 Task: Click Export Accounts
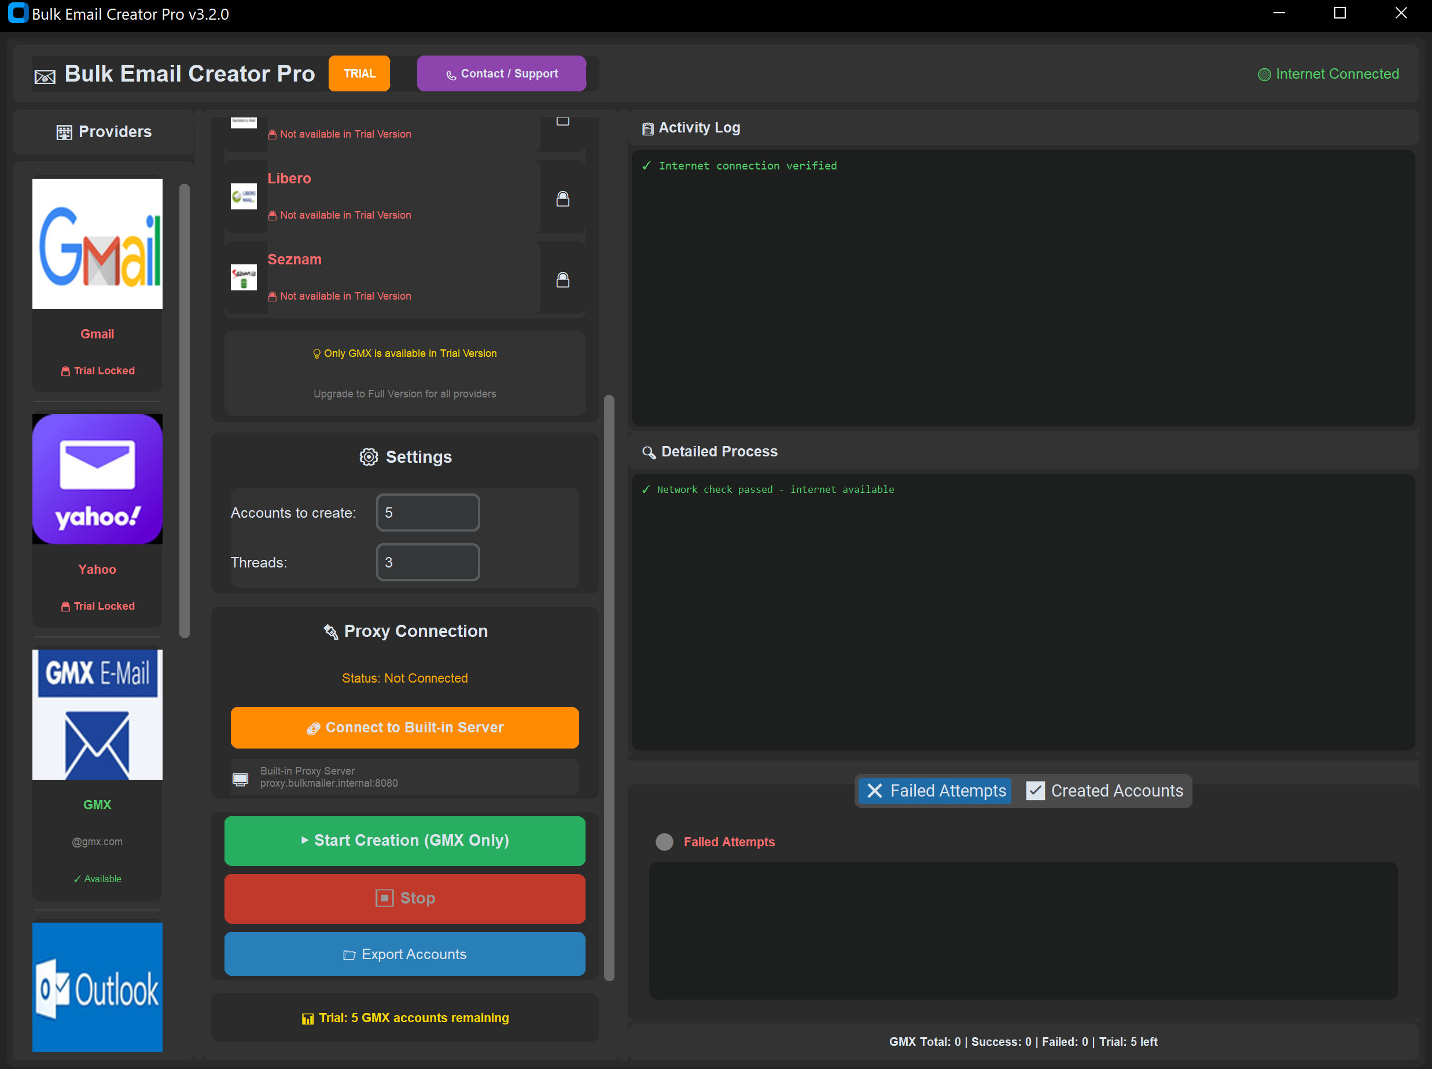404,954
